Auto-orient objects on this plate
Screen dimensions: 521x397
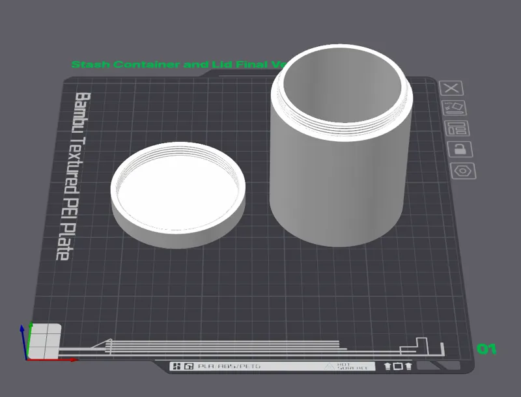[454, 108]
